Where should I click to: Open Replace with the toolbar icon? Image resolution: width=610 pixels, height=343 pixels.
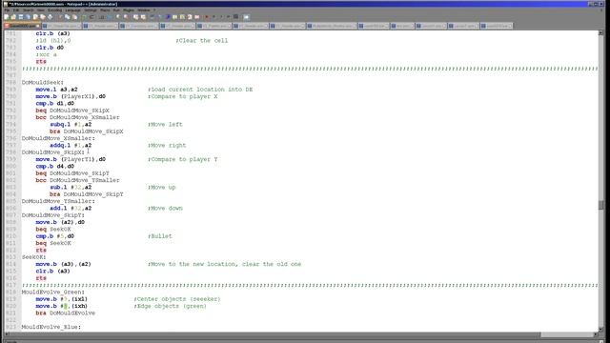click(x=110, y=17)
